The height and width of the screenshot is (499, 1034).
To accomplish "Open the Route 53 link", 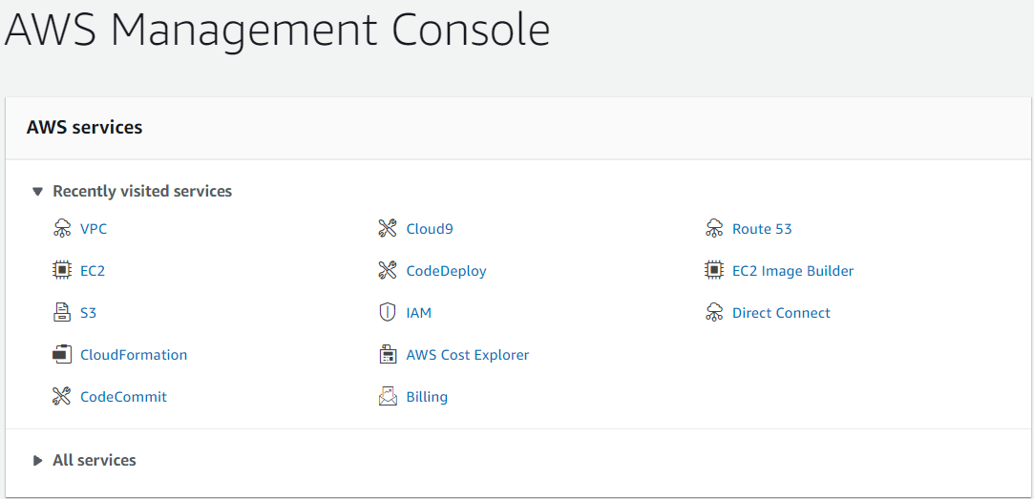I will 762,229.
